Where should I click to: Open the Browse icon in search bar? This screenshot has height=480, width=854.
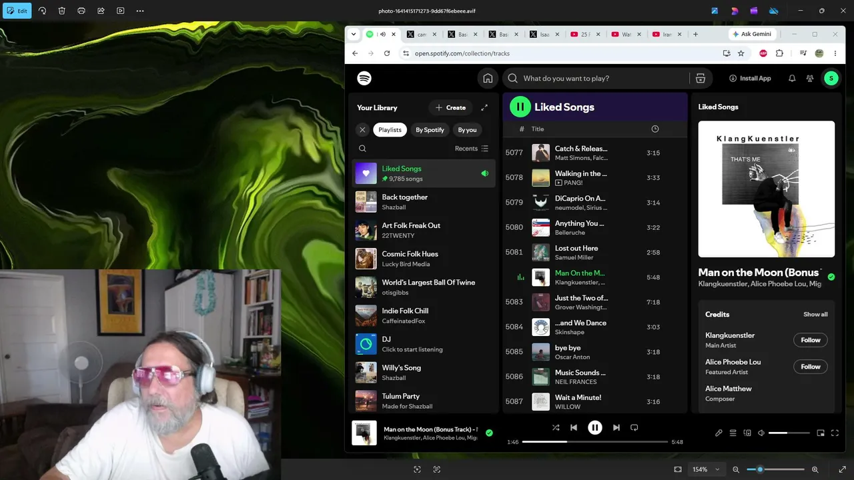click(701, 78)
